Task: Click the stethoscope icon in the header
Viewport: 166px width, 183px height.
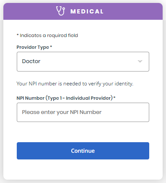Action: coord(60,11)
